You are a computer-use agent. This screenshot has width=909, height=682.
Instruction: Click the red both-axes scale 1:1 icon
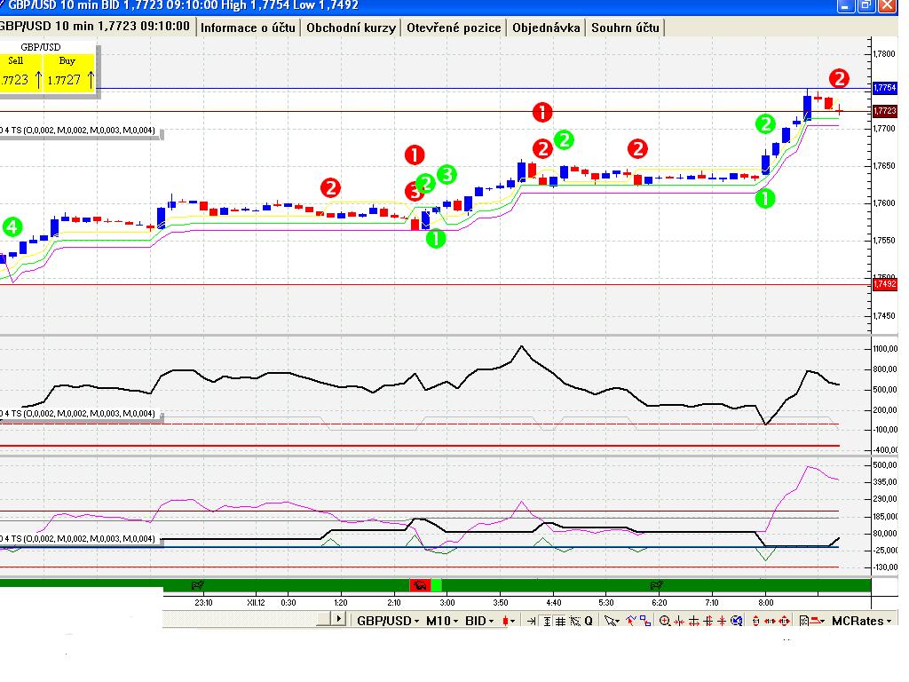tap(785, 621)
